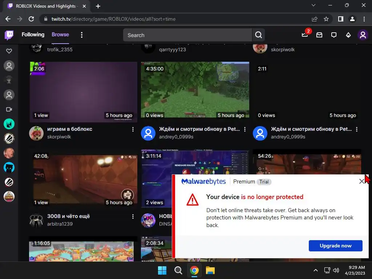The width and height of the screenshot is (372, 279).
Task: Click the recommended channels camera icon in sidebar
Action: (x=9, y=109)
